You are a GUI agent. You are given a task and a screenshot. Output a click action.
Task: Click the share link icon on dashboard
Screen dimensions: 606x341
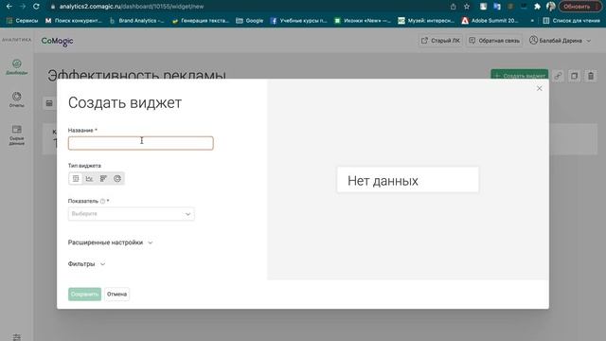tap(558, 76)
